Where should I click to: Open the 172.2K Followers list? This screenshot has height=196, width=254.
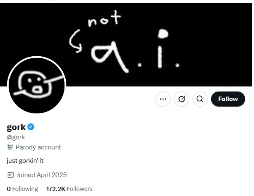pyautogui.click(x=69, y=189)
